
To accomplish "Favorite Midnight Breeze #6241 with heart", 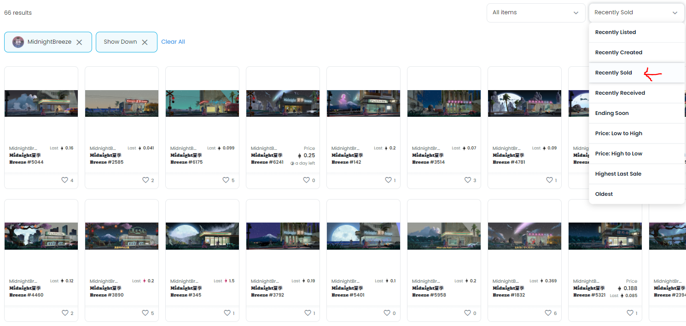I will (306, 180).
